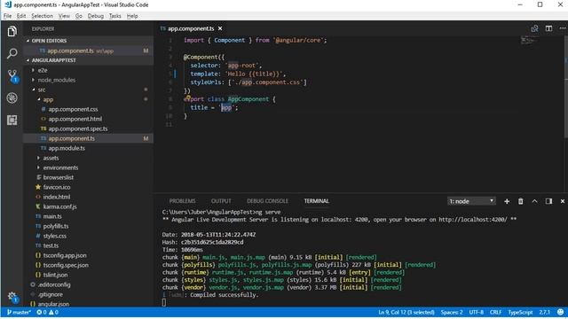Change file encoding via UTF-8 status item

click(477, 312)
